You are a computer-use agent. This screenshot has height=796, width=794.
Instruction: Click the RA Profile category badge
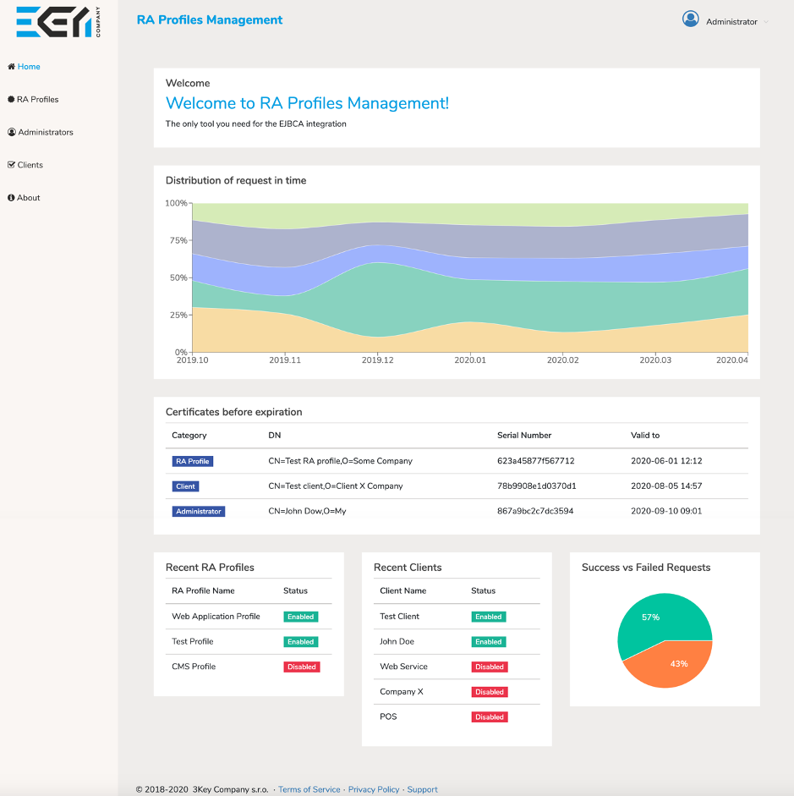coord(192,461)
